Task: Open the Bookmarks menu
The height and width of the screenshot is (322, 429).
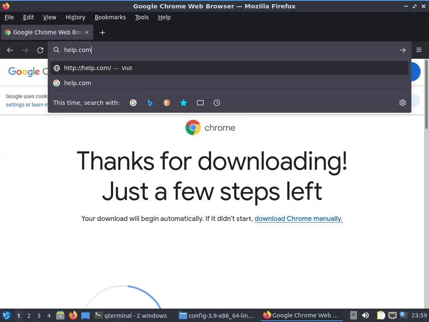Action: (x=110, y=17)
